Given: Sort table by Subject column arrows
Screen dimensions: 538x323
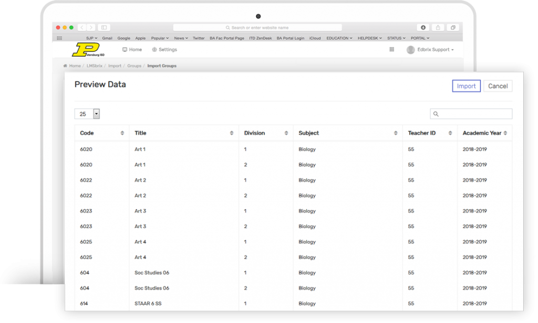Looking at the screenshot, I should click(x=396, y=133).
